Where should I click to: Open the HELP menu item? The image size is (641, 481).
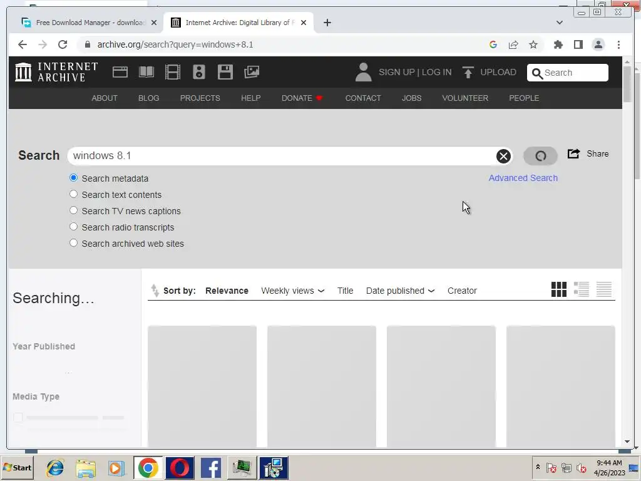[x=251, y=98]
